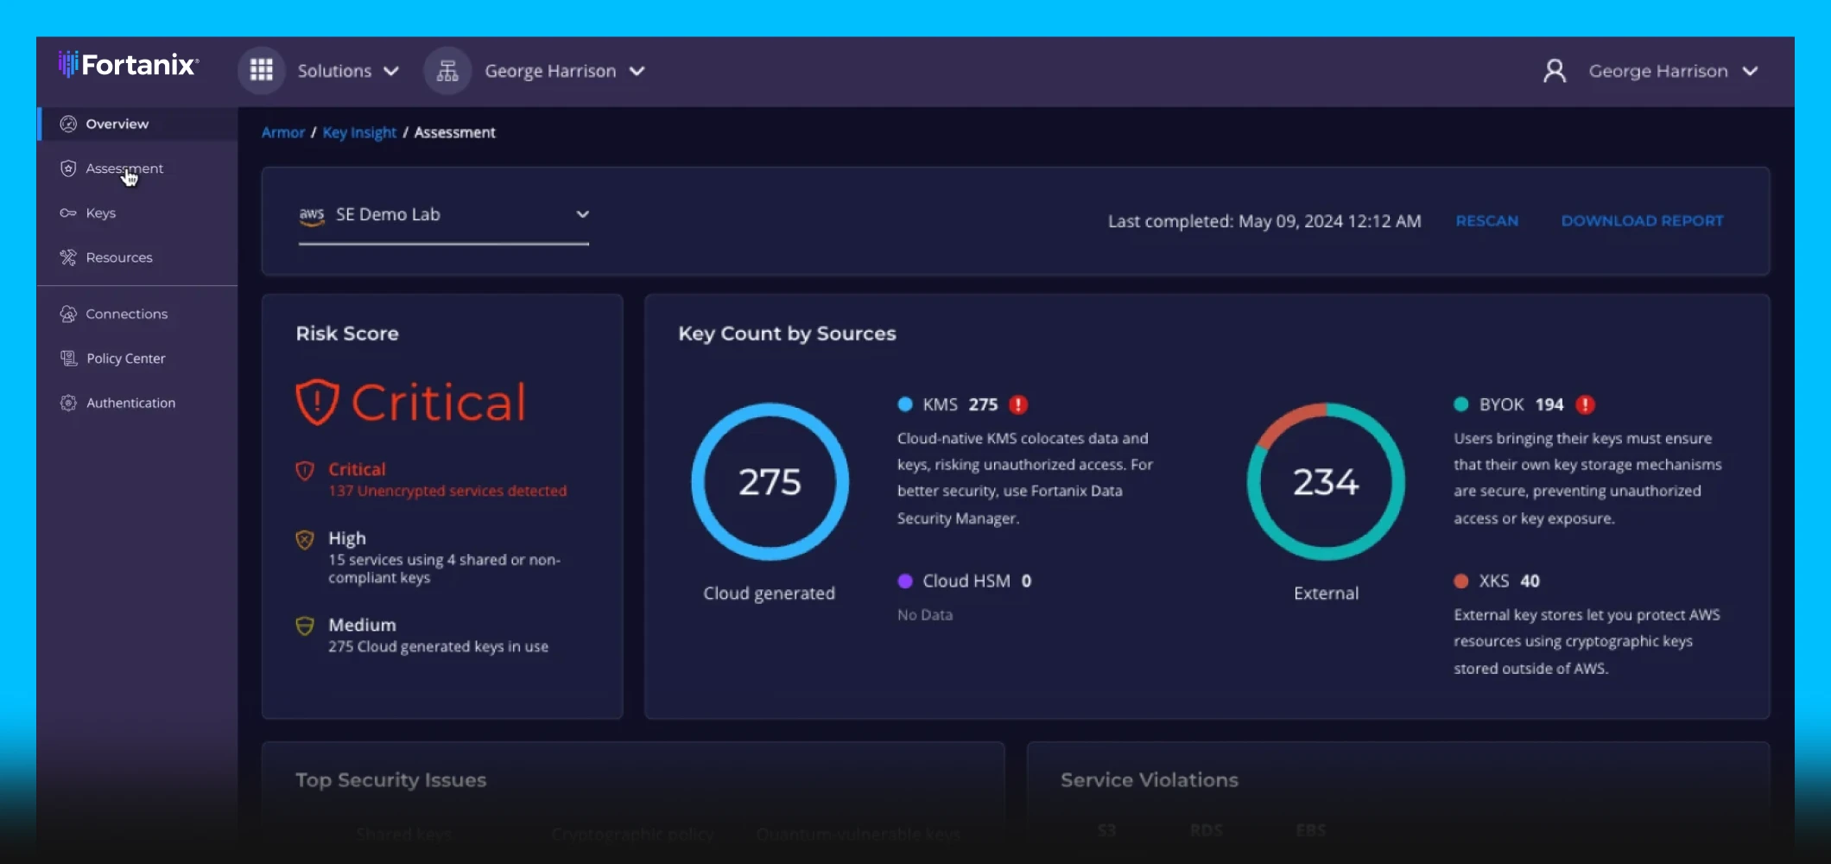Click the Connections sidebar icon

[x=68, y=314]
